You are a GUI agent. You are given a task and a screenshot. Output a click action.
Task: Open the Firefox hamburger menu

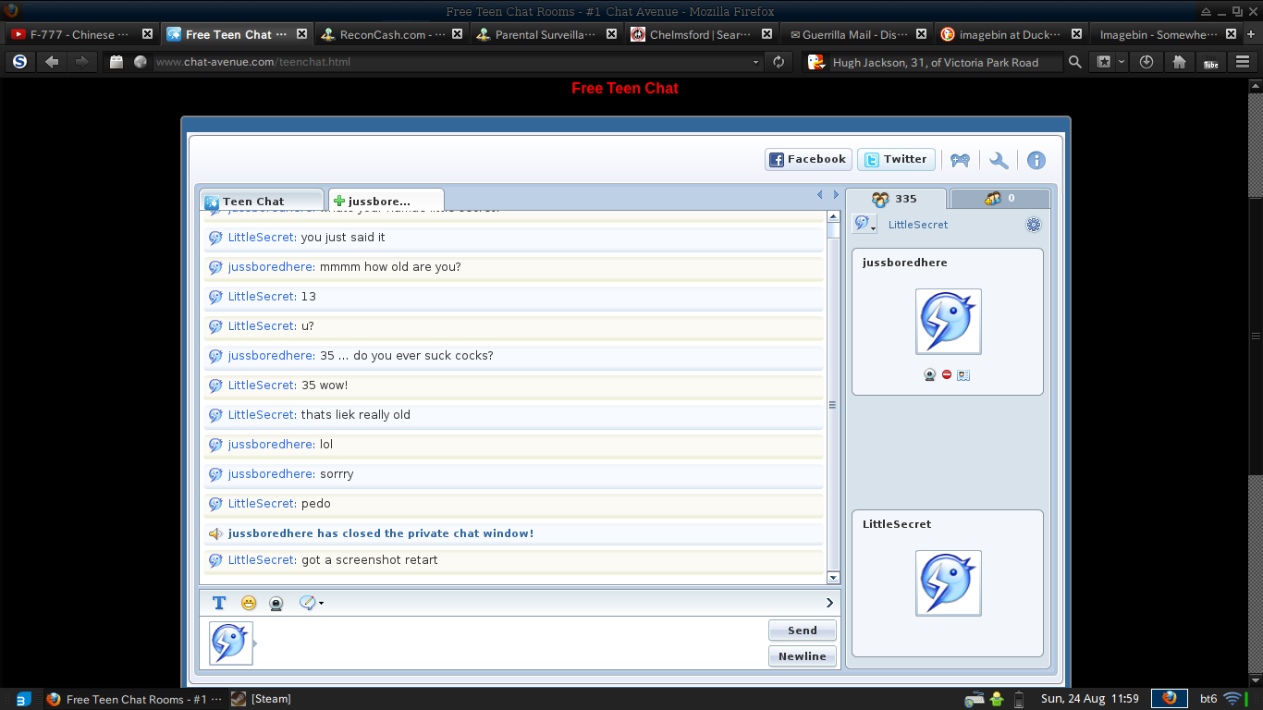1242,62
